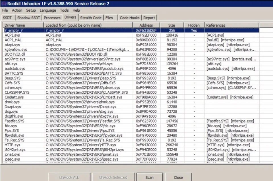Viewport: 273px width, 181px height.
Task: Select the BATTC.SYS driver row
Action: [x=131, y=73]
